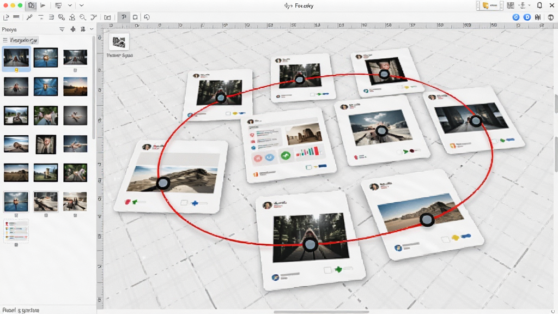Click the QR-like preview thumbnail on the canvas

(x=119, y=43)
